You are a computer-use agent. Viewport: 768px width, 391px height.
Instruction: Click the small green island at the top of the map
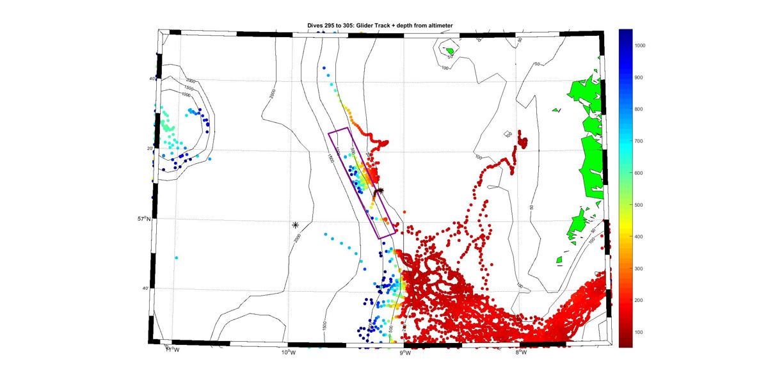point(451,51)
